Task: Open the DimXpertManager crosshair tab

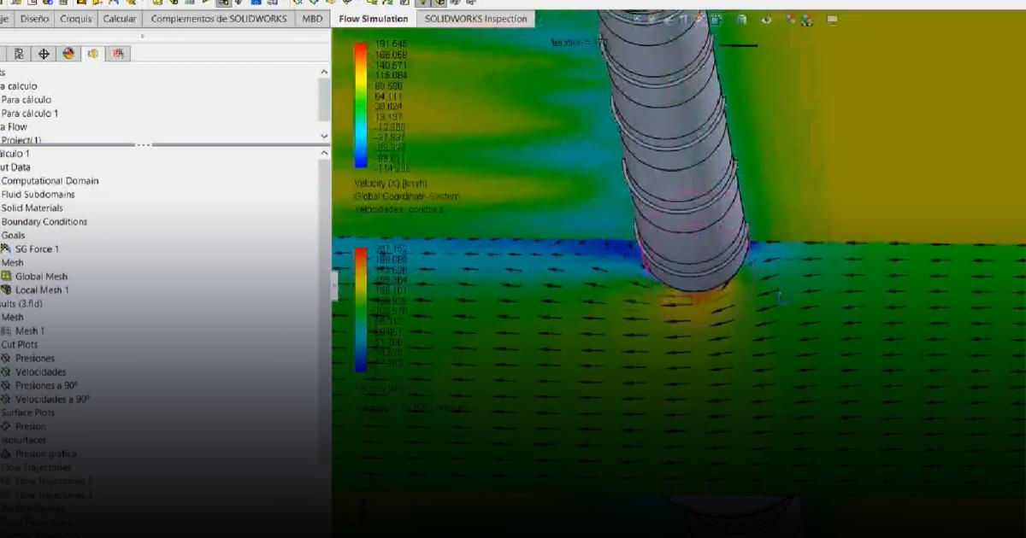Action: pos(44,54)
